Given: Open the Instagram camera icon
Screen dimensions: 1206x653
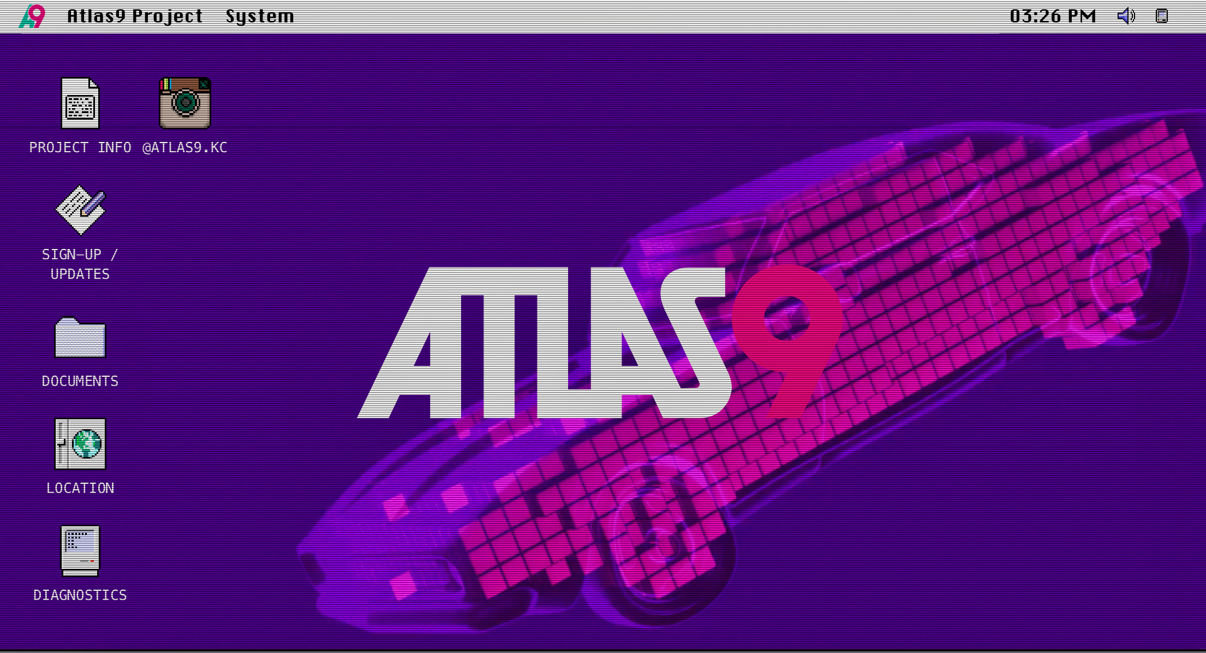Looking at the screenshot, I should 185,103.
